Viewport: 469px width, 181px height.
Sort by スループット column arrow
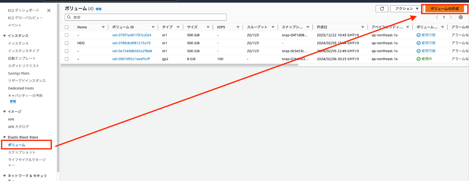tap(273, 27)
